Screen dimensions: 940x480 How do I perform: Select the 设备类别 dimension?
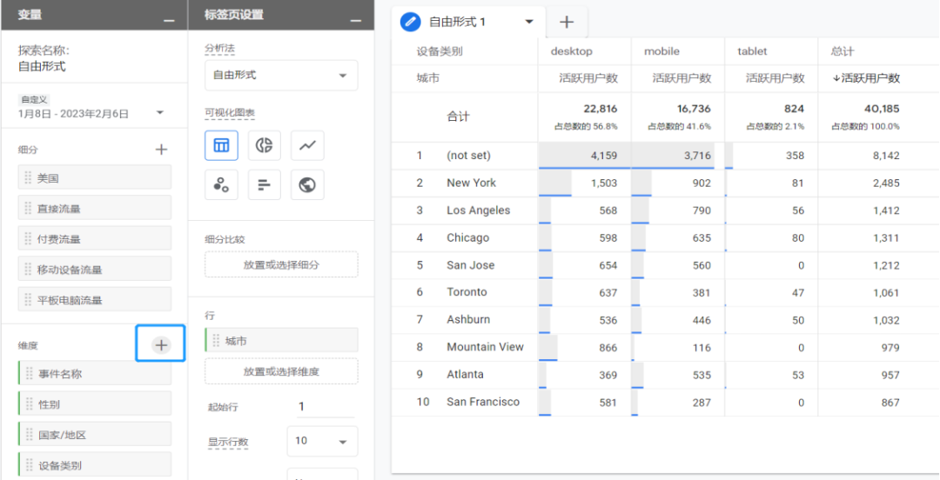95,465
